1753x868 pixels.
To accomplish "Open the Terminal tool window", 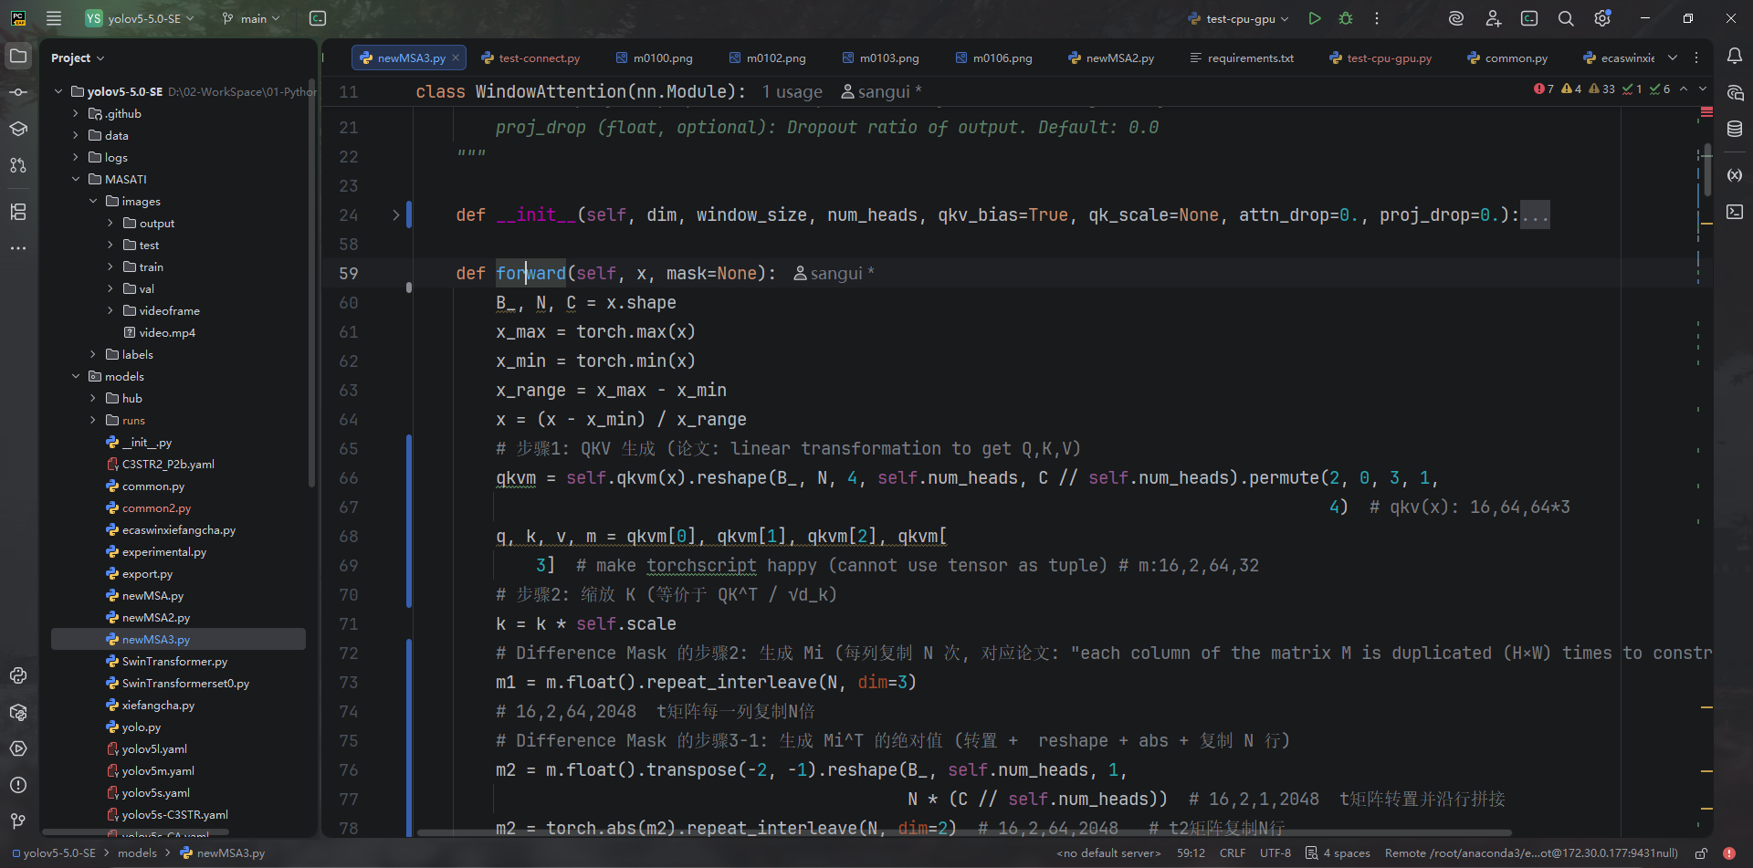I will 1734,212.
